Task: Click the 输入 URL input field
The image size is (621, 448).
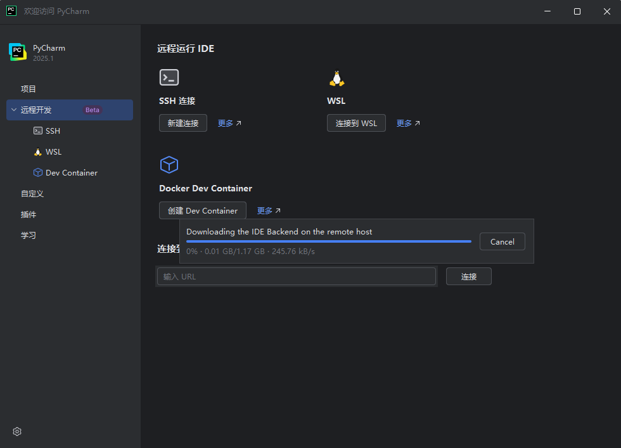Action: [297, 276]
